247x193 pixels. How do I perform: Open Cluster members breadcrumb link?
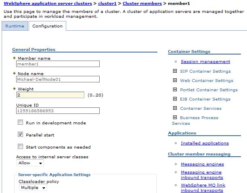[142, 4]
